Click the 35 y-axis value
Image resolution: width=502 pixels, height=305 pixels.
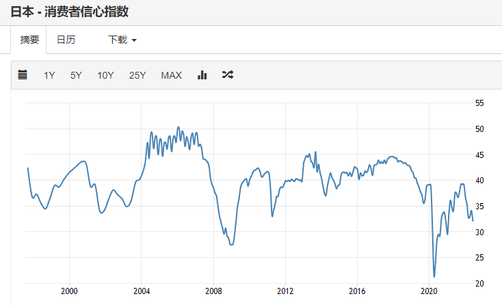(x=479, y=207)
